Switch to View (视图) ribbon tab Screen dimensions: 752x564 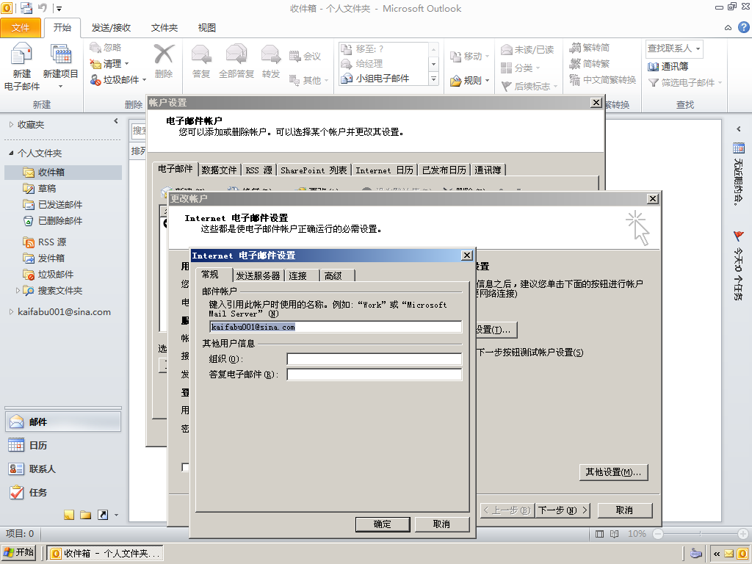click(206, 28)
